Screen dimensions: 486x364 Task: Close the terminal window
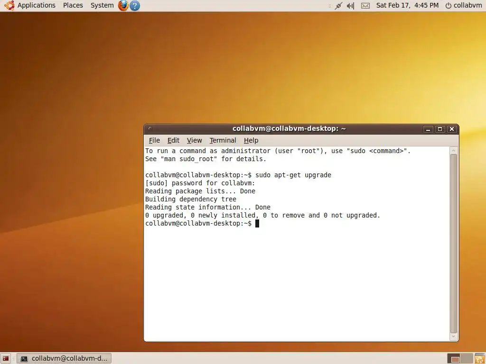(x=452, y=129)
